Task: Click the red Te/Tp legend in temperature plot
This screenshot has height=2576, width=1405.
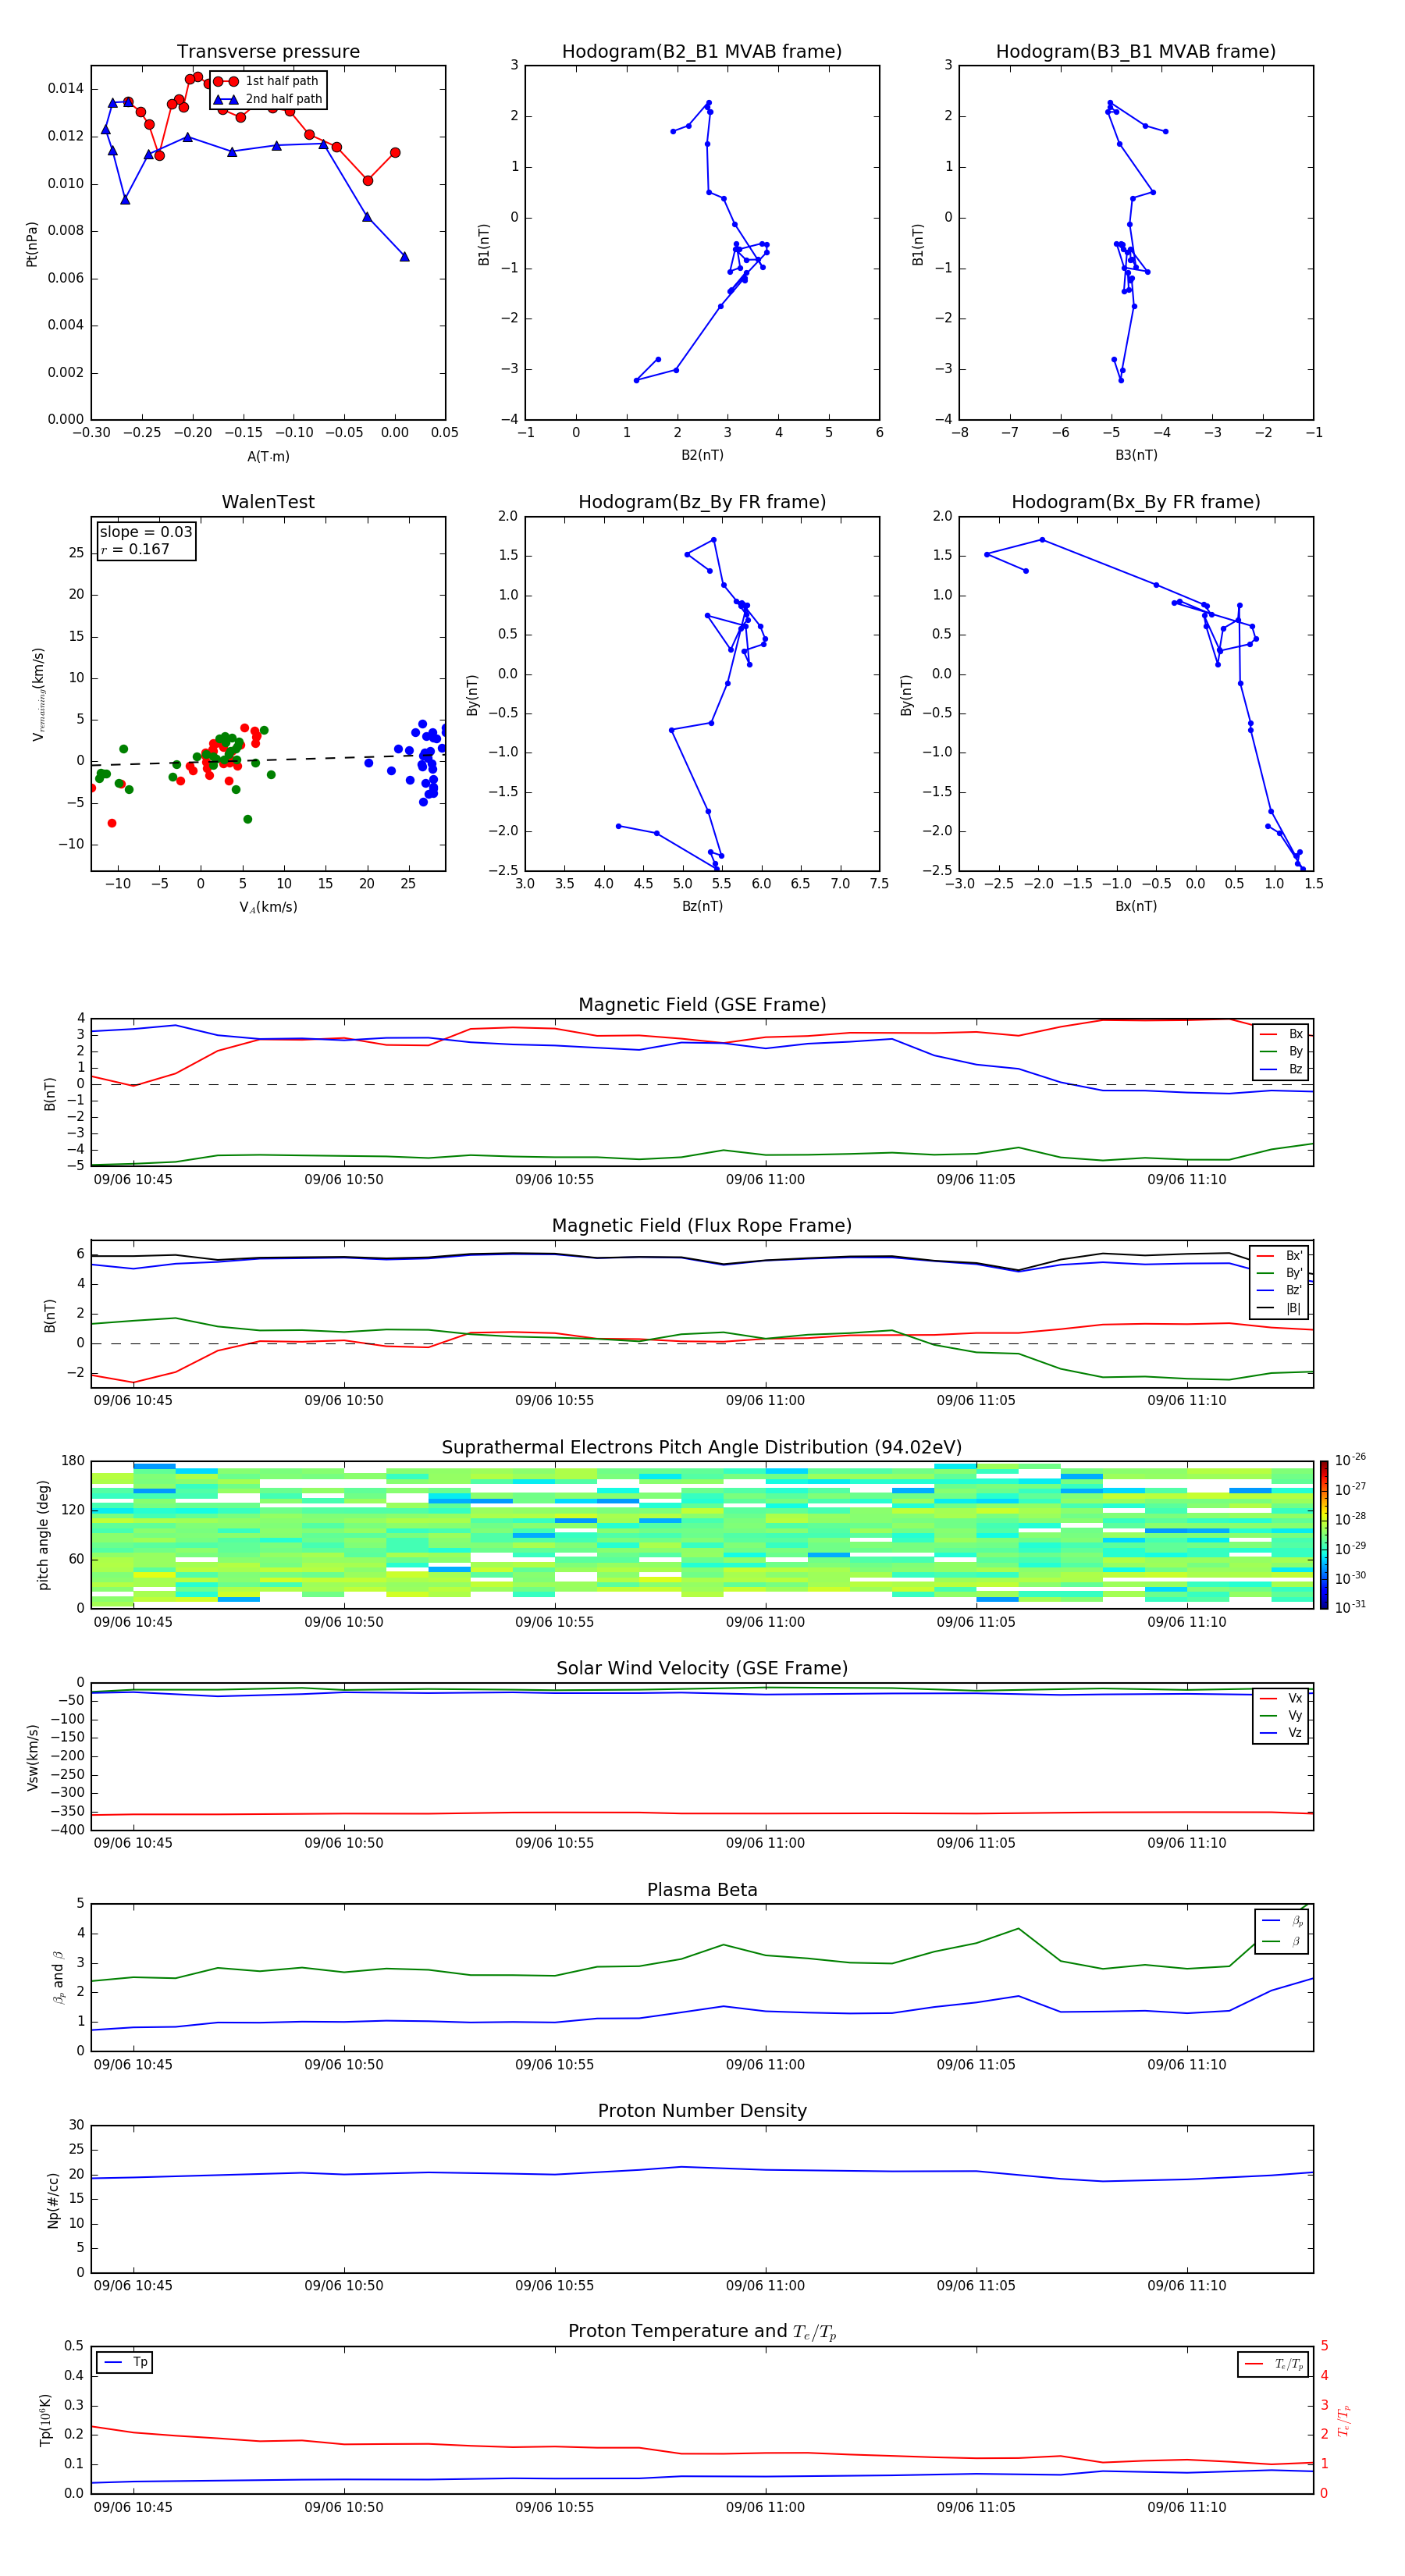Action: point(1273,2364)
